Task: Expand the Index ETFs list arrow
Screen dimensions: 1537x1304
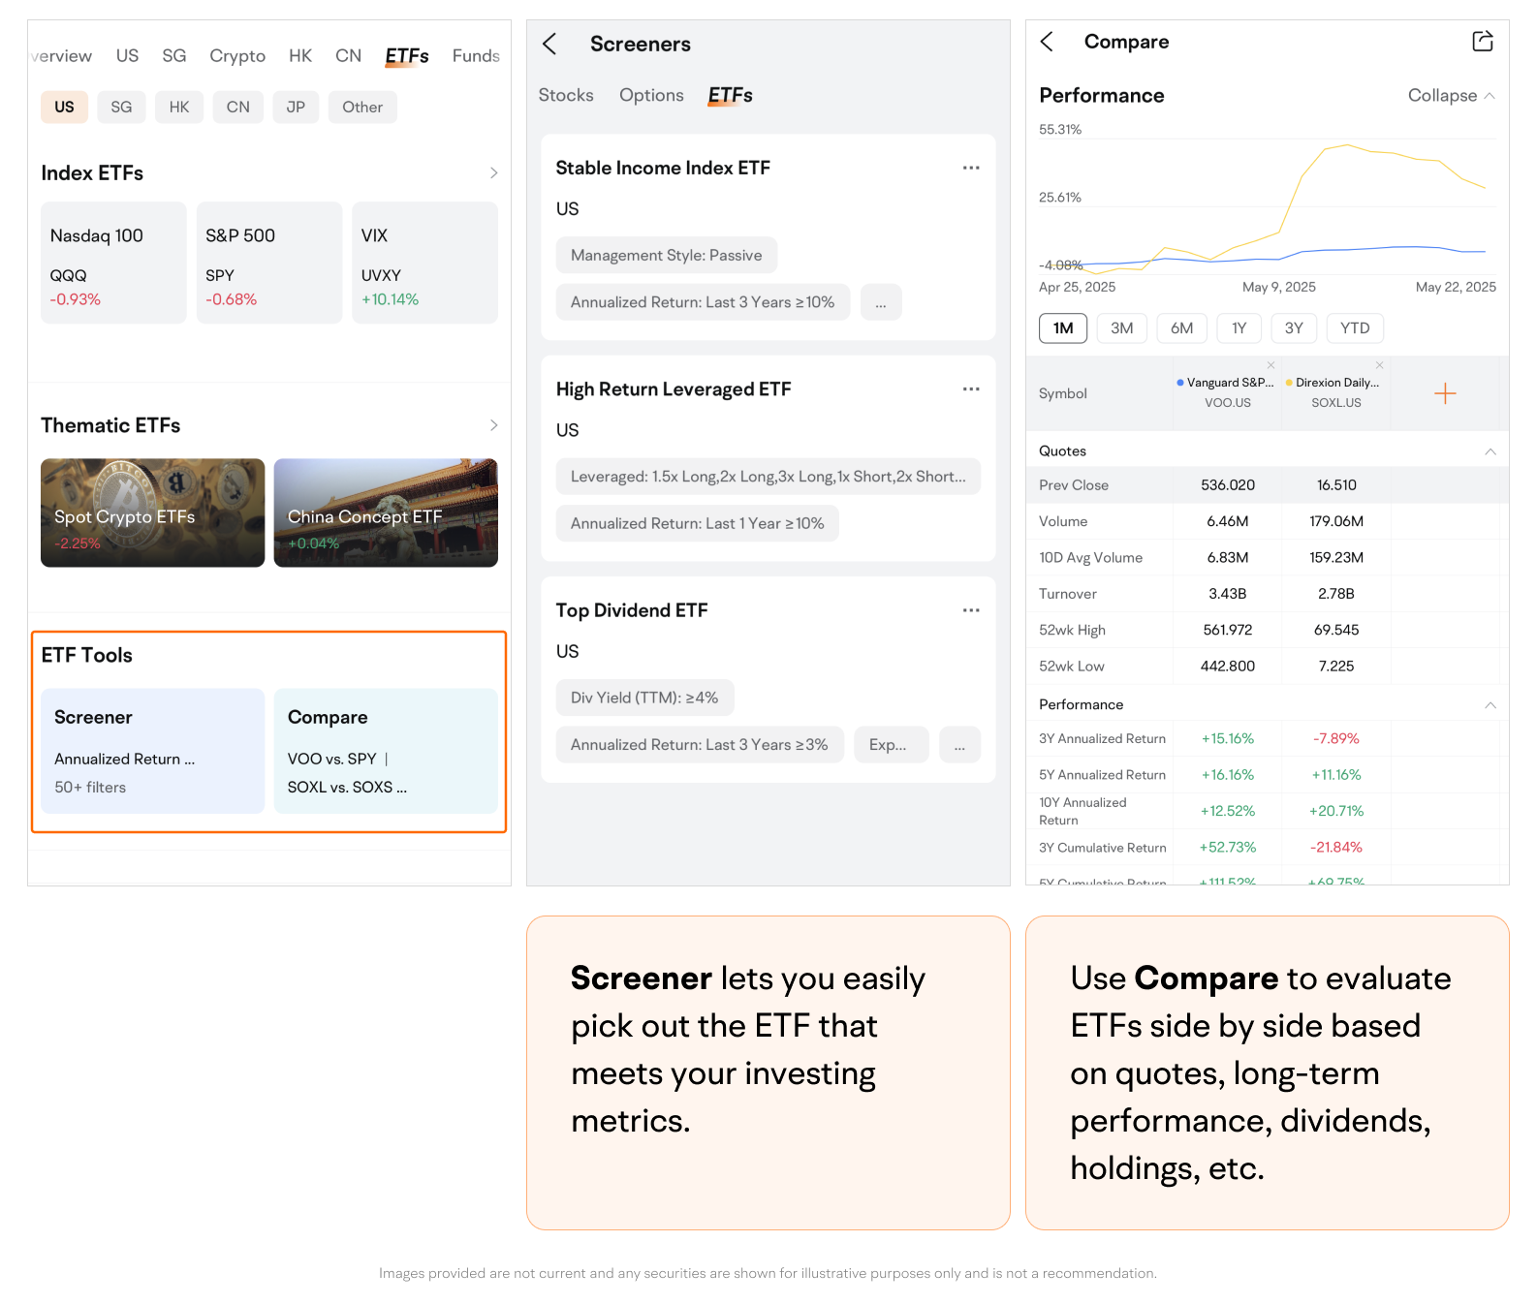Action: point(493,173)
